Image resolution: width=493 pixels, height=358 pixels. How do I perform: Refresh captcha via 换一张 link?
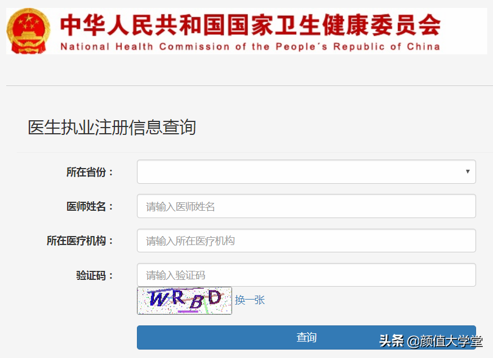250,300
